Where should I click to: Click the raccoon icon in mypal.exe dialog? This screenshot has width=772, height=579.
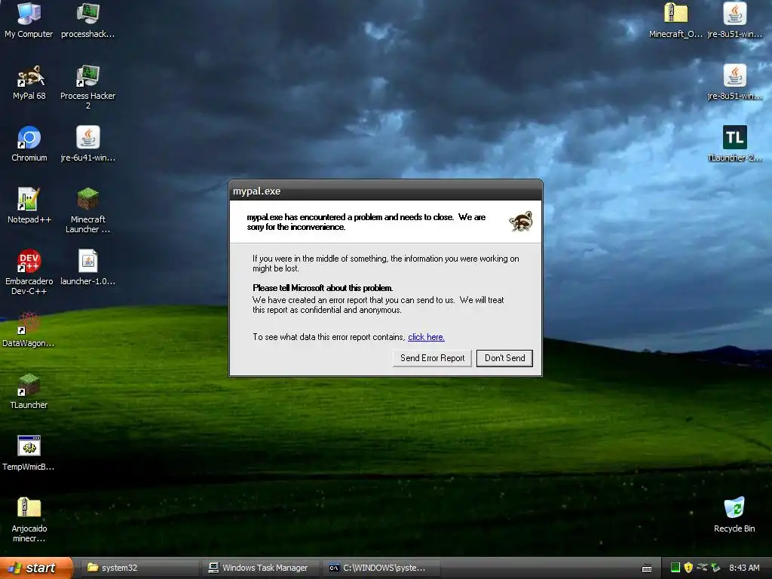(x=521, y=222)
